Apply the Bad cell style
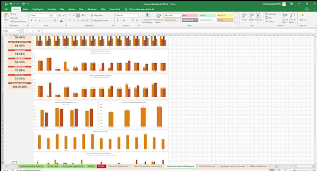 tap(190, 15)
